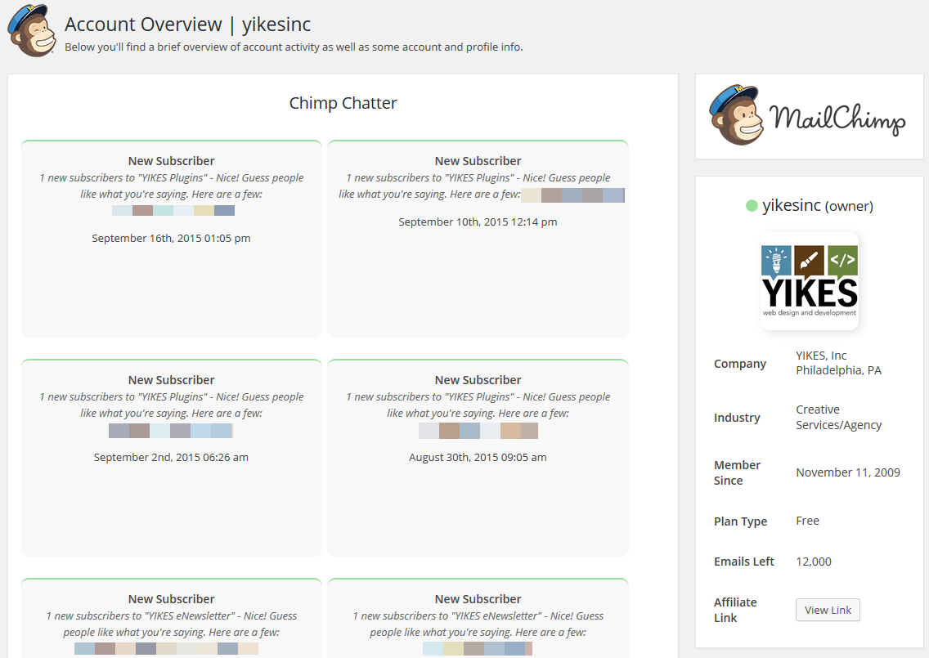Click the Affiliate Link label

pyautogui.click(x=735, y=610)
